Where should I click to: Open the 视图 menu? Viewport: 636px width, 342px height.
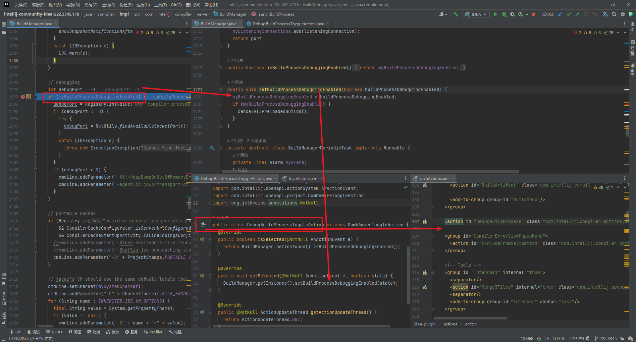pos(54,5)
